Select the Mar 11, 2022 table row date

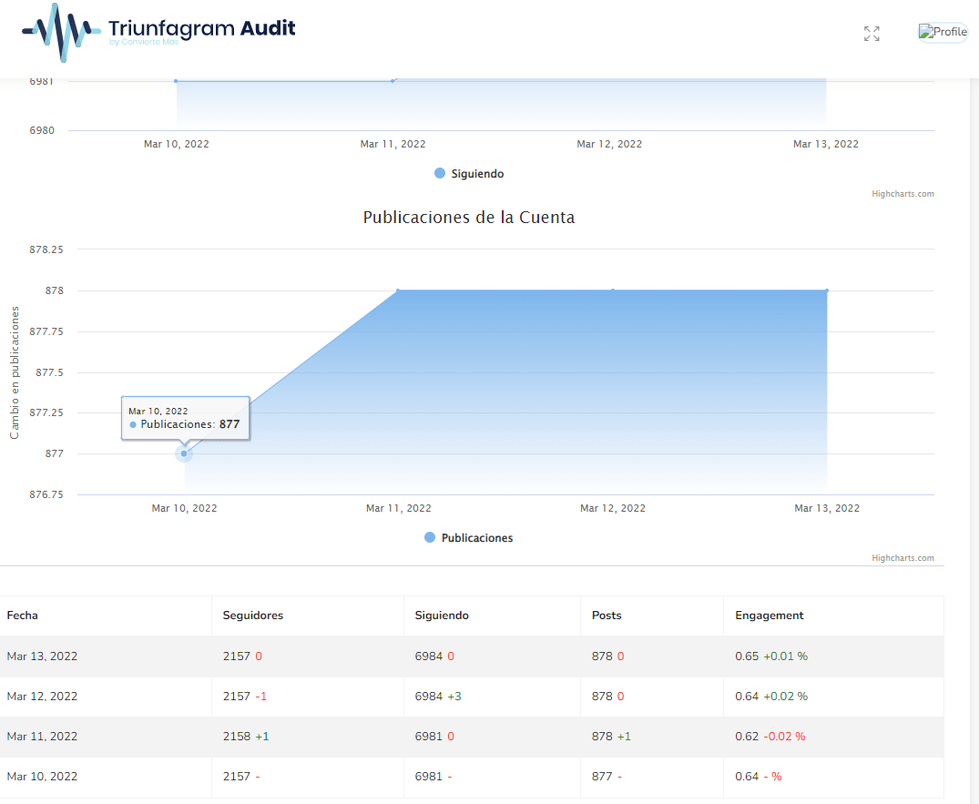click(x=42, y=737)
